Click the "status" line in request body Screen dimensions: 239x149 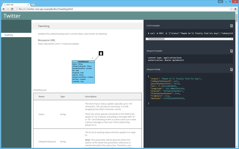click(176, 79)
